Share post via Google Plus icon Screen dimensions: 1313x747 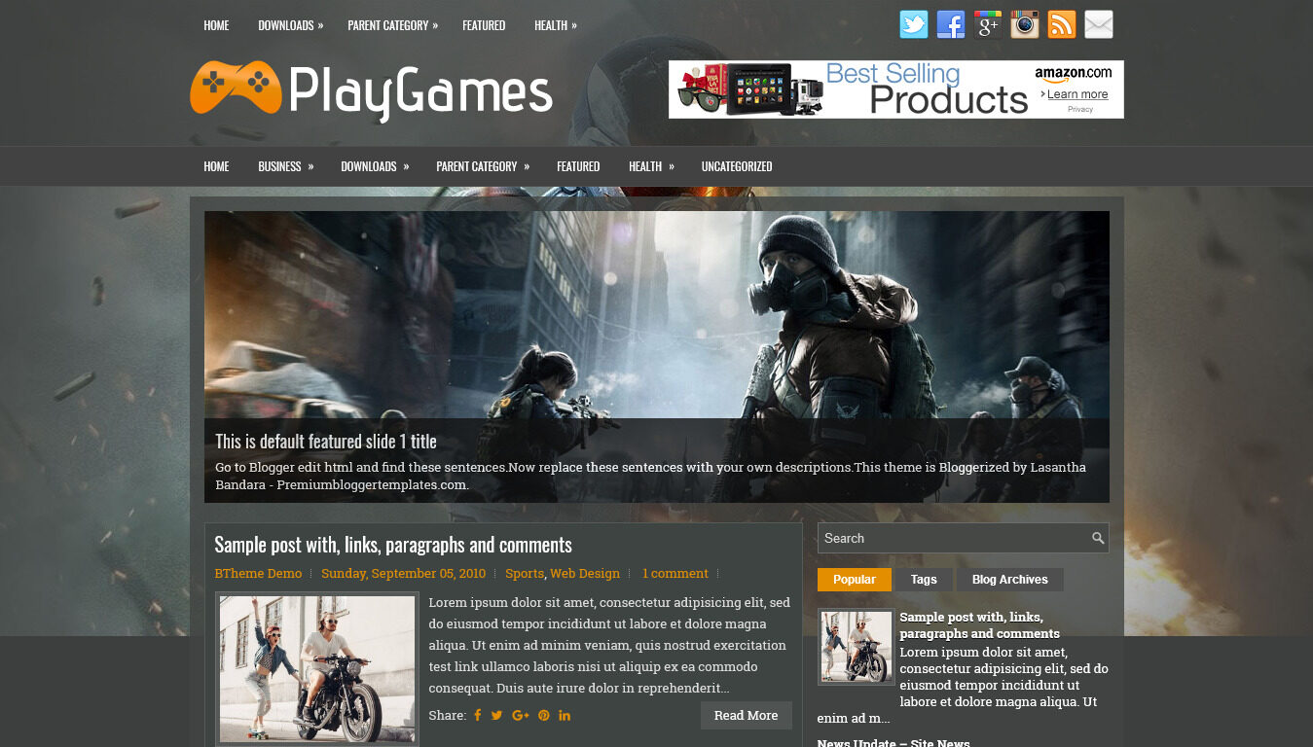tap(521, 715)
